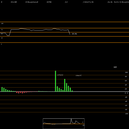Select the 1164.97 value label

pos(79,76)
